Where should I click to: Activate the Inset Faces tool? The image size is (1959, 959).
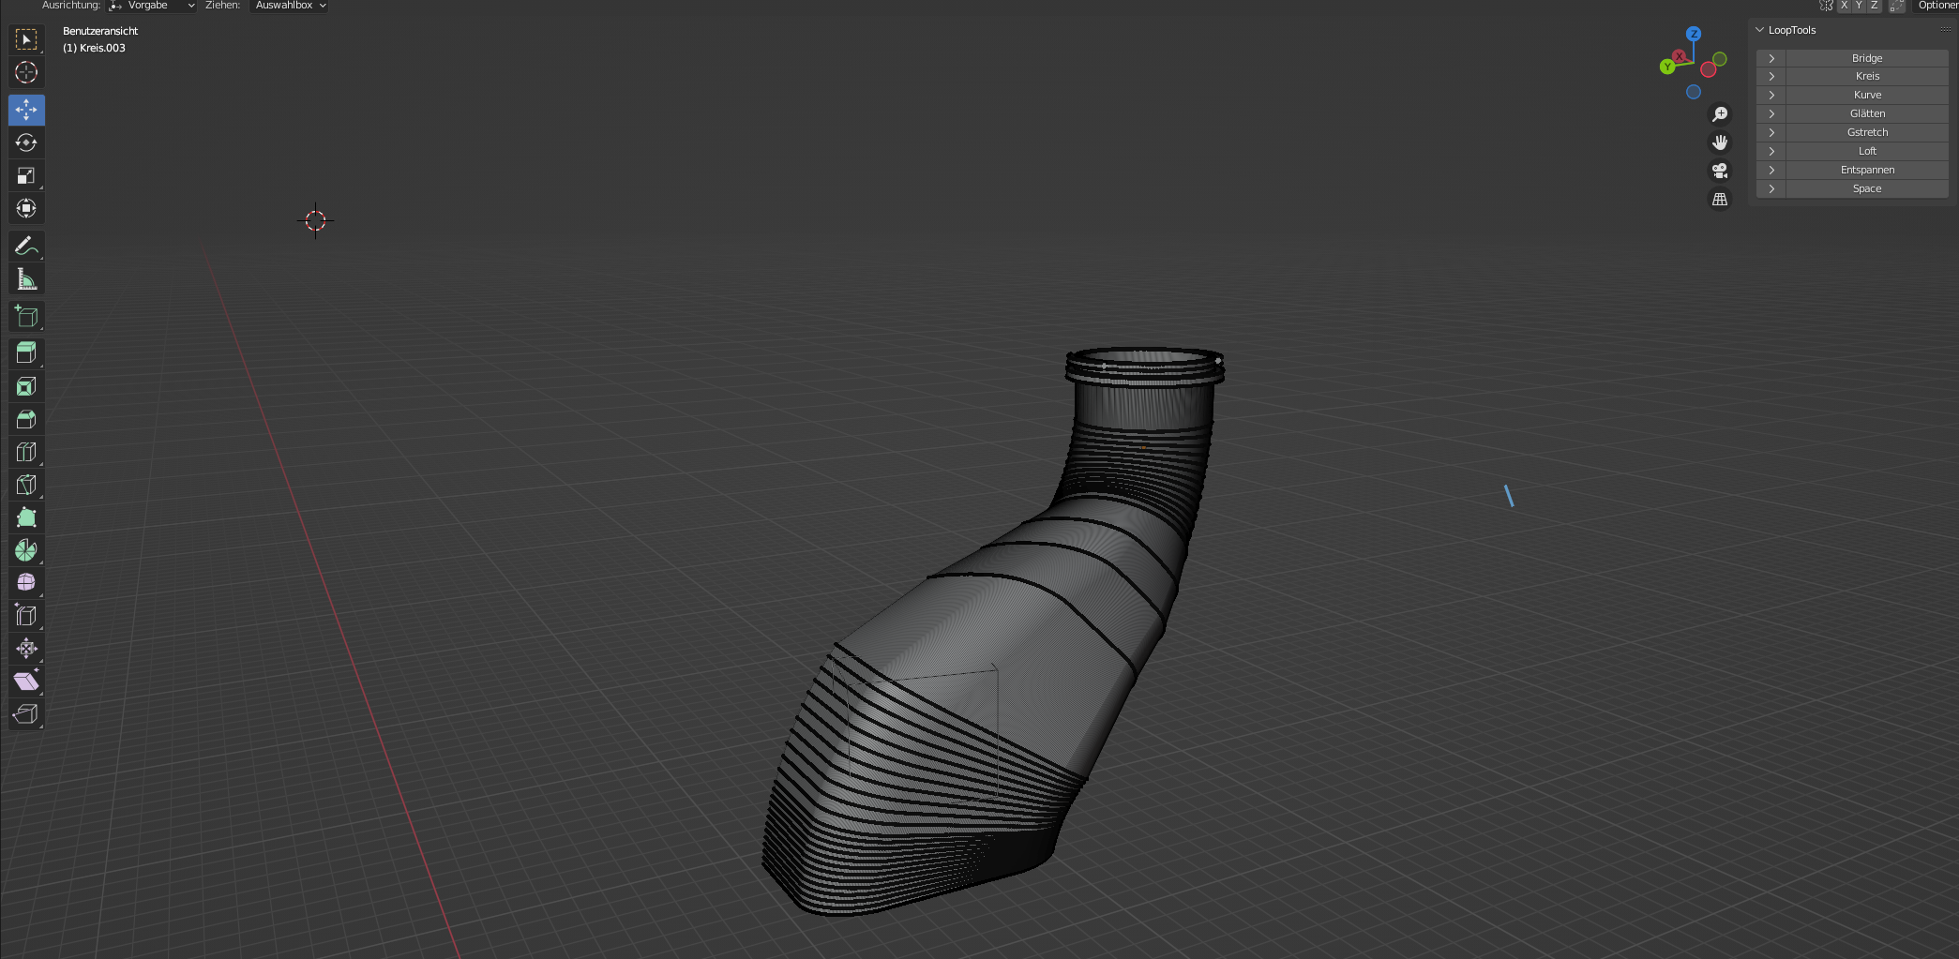tap(26, 386)
